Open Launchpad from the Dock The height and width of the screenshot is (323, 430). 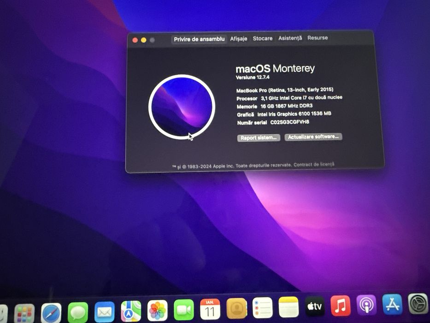click(24, 313)
